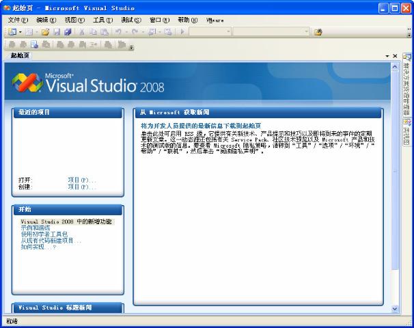The width and height of the screenshot is (414, 328).
Task: Open the Redo history dropdown arrow
Action: pyautogui.click(x=143, y=32)
